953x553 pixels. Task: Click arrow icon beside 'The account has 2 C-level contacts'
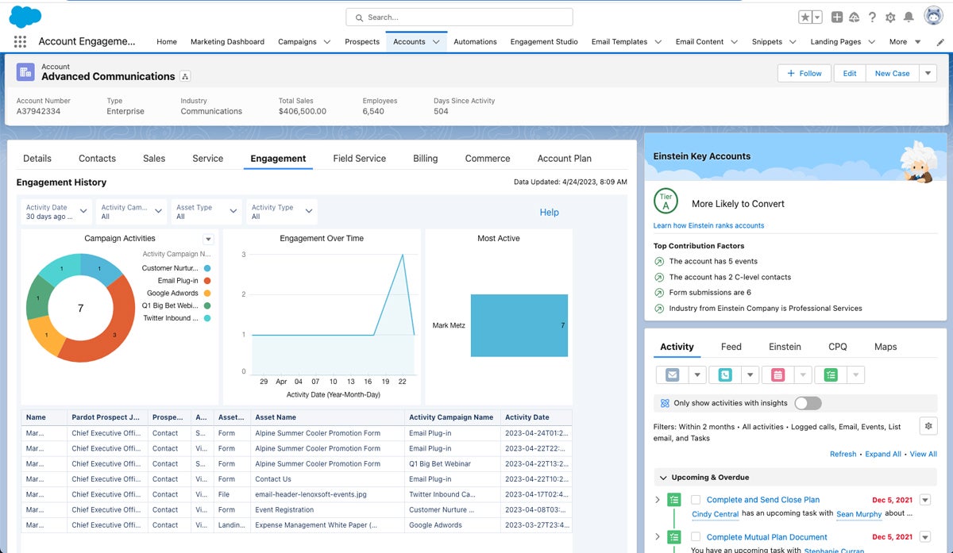pos(659,277)
